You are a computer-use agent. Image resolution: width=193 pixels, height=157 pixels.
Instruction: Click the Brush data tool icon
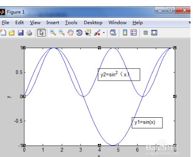pyautogui.click(x=97, y=33)
